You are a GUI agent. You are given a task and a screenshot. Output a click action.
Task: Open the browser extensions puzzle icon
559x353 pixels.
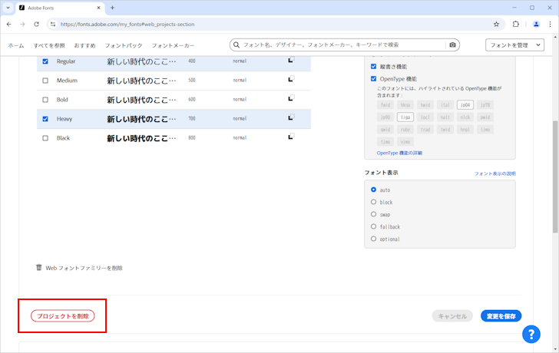click(x=516, y=24)
